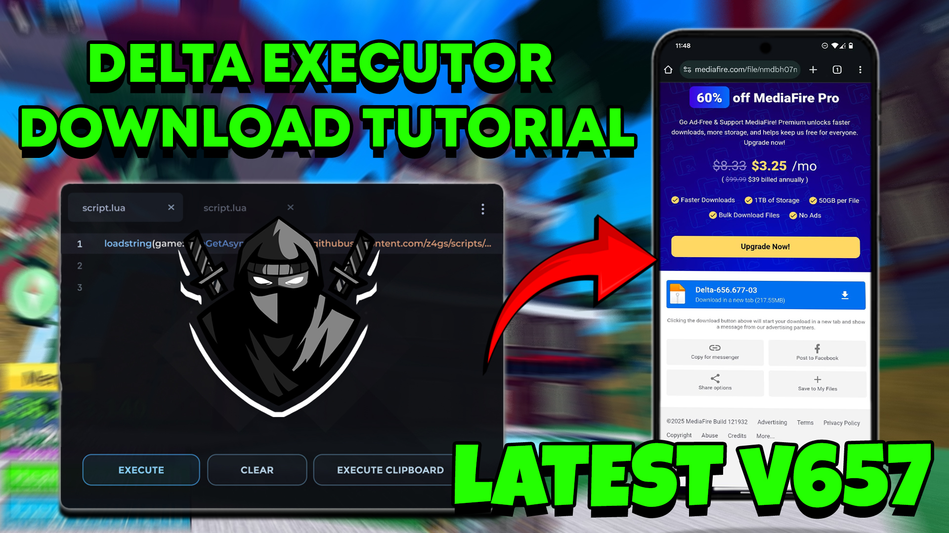Click the close button on first script.lua tab

(171, 208)
